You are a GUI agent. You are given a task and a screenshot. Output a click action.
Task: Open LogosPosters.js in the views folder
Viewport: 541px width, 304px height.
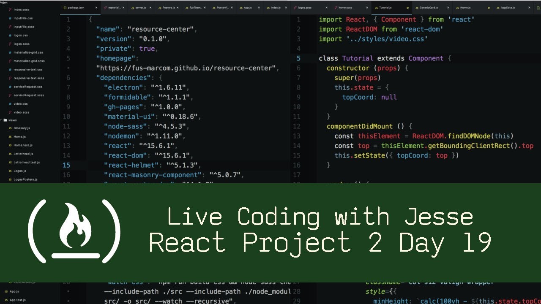point(25,179)
